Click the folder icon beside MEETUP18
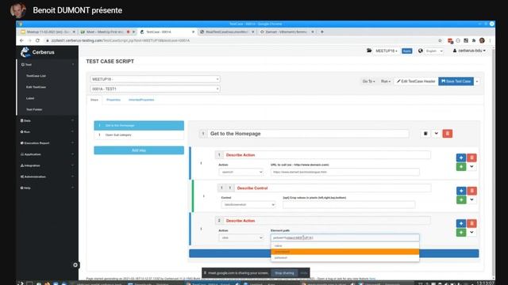Screen dimensions: 508x285 click(x=369, y=51)
